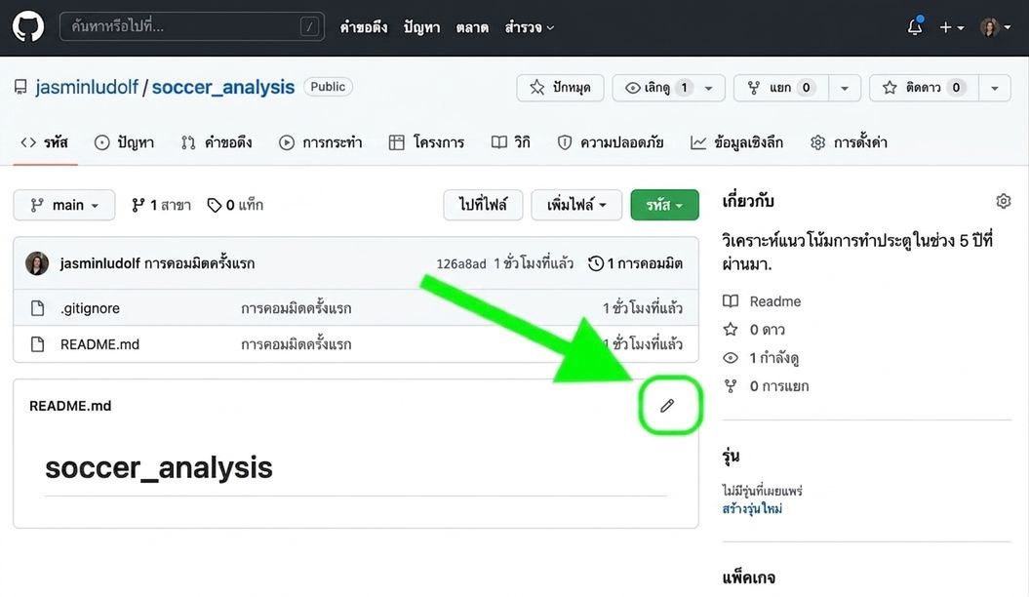This screenshot has height=597, width=1029.
Task: Switch to the ข้อมูลเชิงลึก insights tab
Action: [737, 142]
